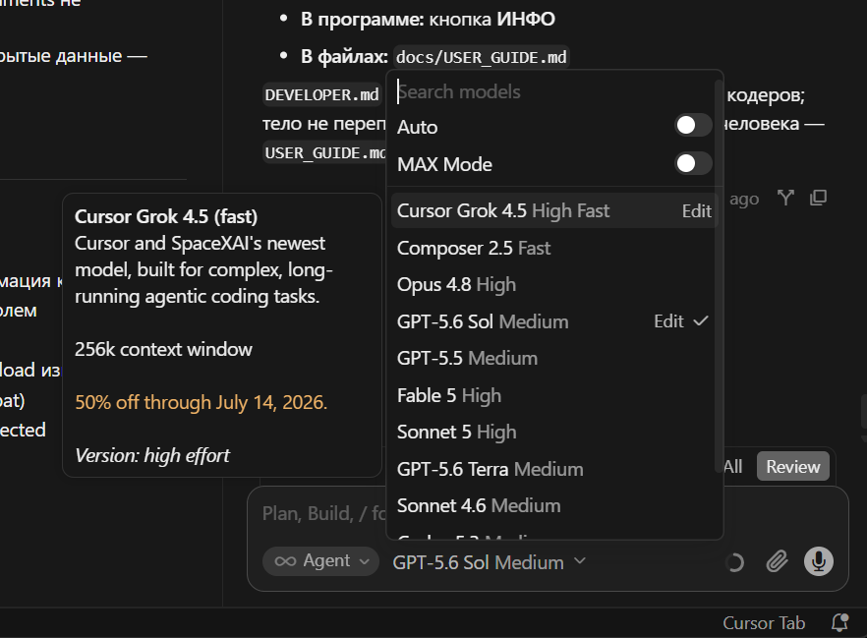Click the circular context usage indicator icon
Viewport: 867px width, 638px height.
(x=734, y=563)
